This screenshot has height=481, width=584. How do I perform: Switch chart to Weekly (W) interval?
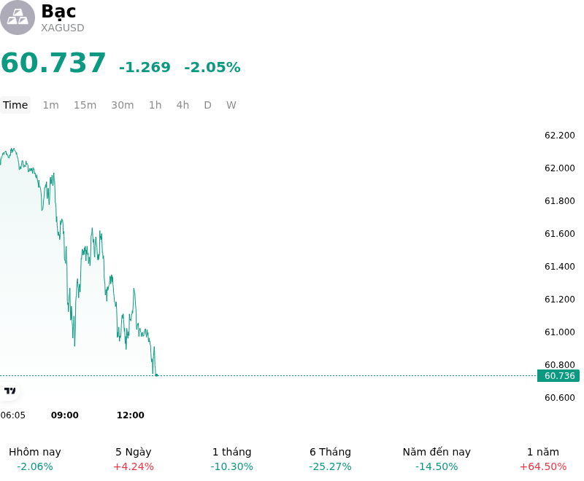coord(231,105)
